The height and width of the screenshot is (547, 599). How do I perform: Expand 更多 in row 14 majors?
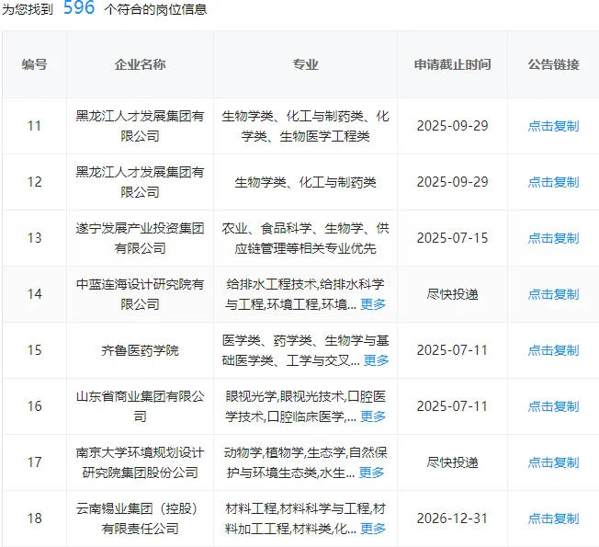point(373,304)
